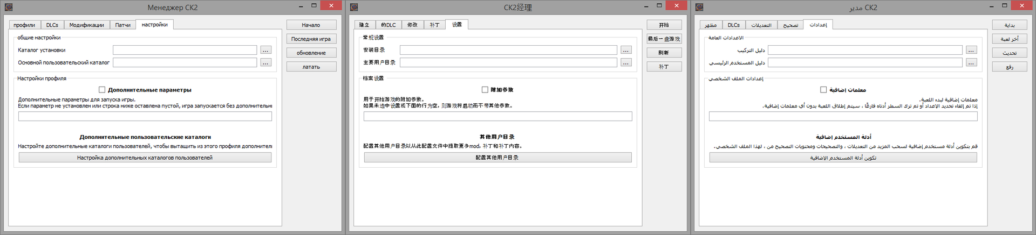Image resolution: width=1036 pixels, height=235 pixels.
Task: Click the تحديث button
Action: click(1010, 53)
